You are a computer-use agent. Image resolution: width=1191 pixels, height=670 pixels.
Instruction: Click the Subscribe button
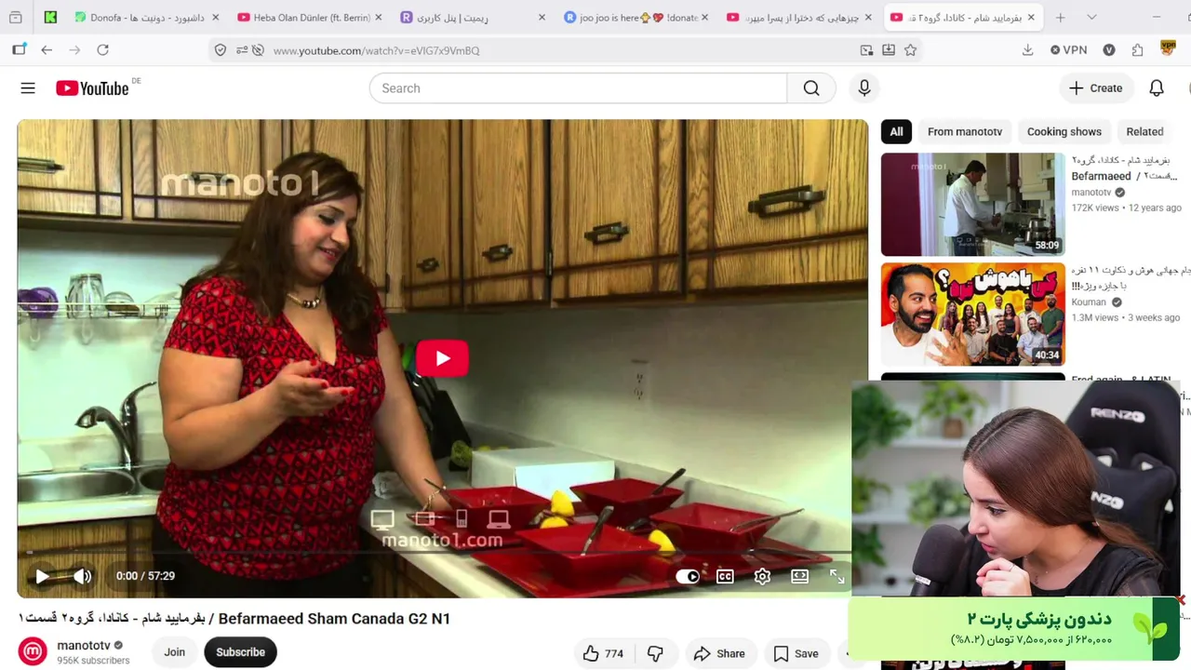coord(241,652)
